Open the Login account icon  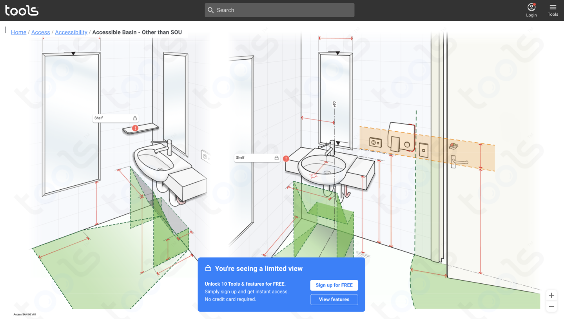coord(531,10)
